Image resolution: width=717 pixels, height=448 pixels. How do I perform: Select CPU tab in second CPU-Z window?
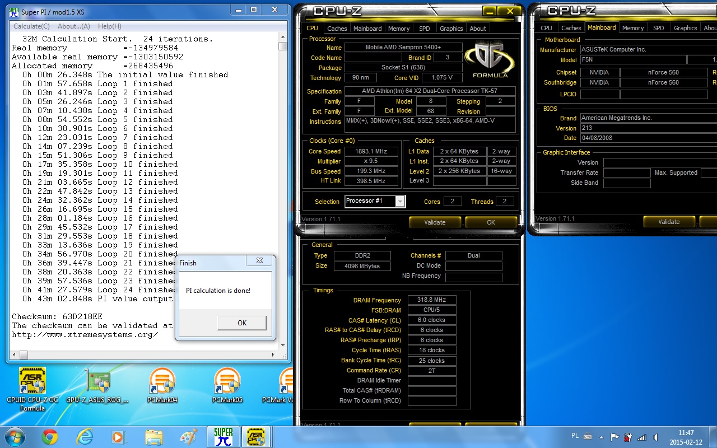click(x=546, y=28)
